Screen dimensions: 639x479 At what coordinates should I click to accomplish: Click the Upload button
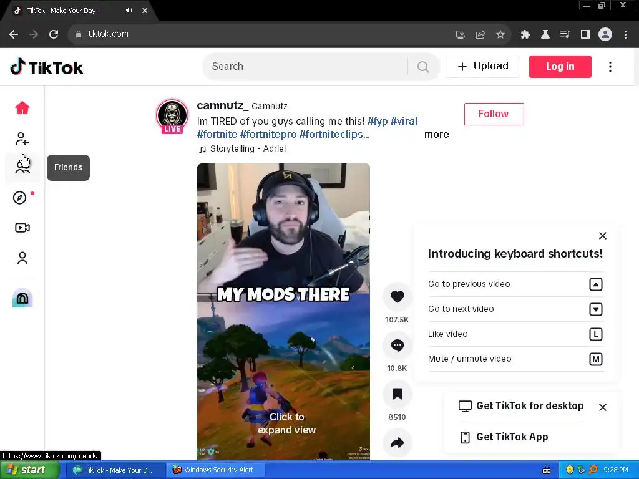click(x=482, y=66)
